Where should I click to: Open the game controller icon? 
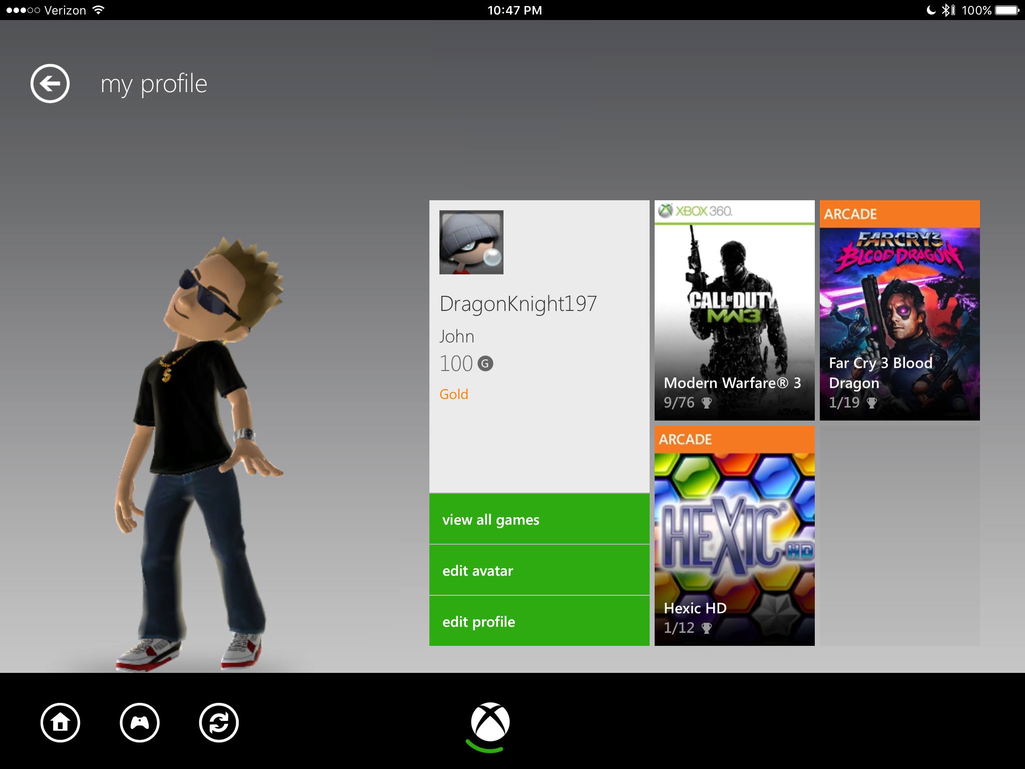[140, 722]
